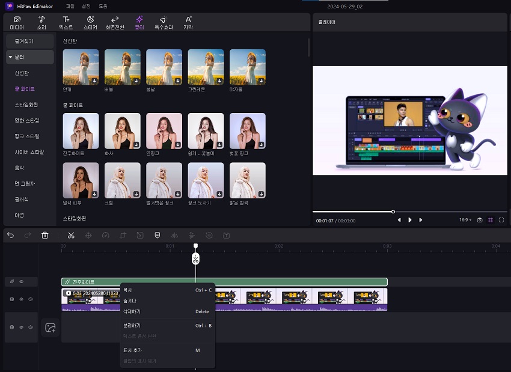Screen dimensions: 511x372
Task: Take a snapshot with the camera icon
Action: (x=480, y=220)
